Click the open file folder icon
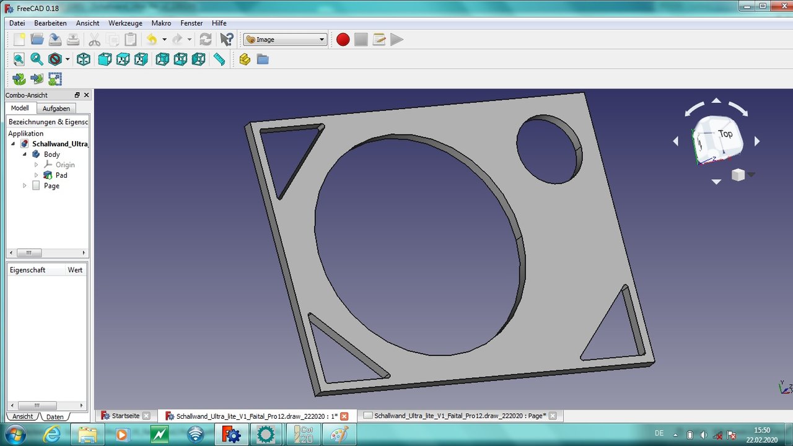793x446 pixels. [37, 40]
